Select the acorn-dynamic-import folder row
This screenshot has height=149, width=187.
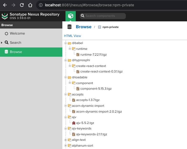88,106
